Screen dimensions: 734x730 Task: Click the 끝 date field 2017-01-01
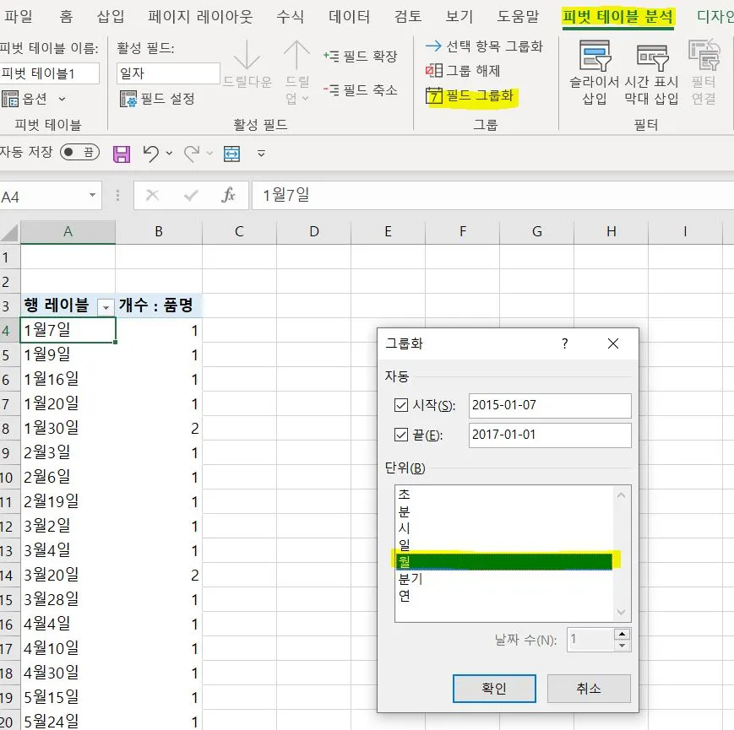pyautogui.click(x=550, y=435)
